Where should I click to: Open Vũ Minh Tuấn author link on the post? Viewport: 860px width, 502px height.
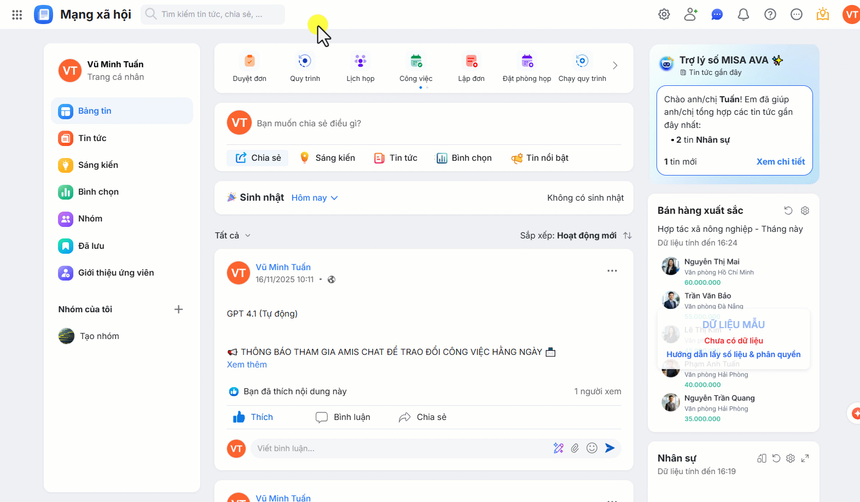click(x=283, y=267)
